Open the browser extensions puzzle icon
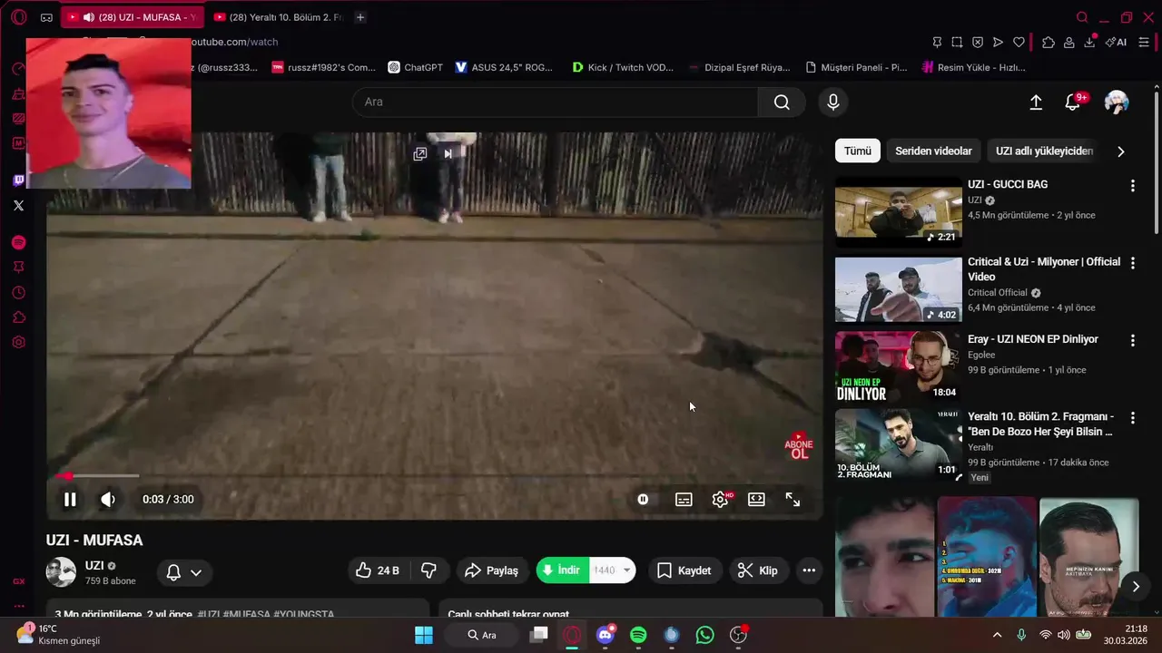1162x653 pixels. tap(1049, 42)
